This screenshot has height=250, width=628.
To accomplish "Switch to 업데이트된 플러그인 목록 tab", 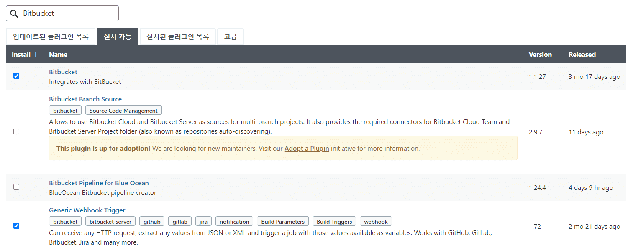I will pyautogui.click(x=51, y=37).
